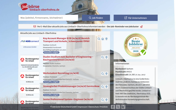Viewport: 176px width, 110px height.
Task: Open the 450connect GmbH company link
Action: pyautogui.click(x=30, y=47)
